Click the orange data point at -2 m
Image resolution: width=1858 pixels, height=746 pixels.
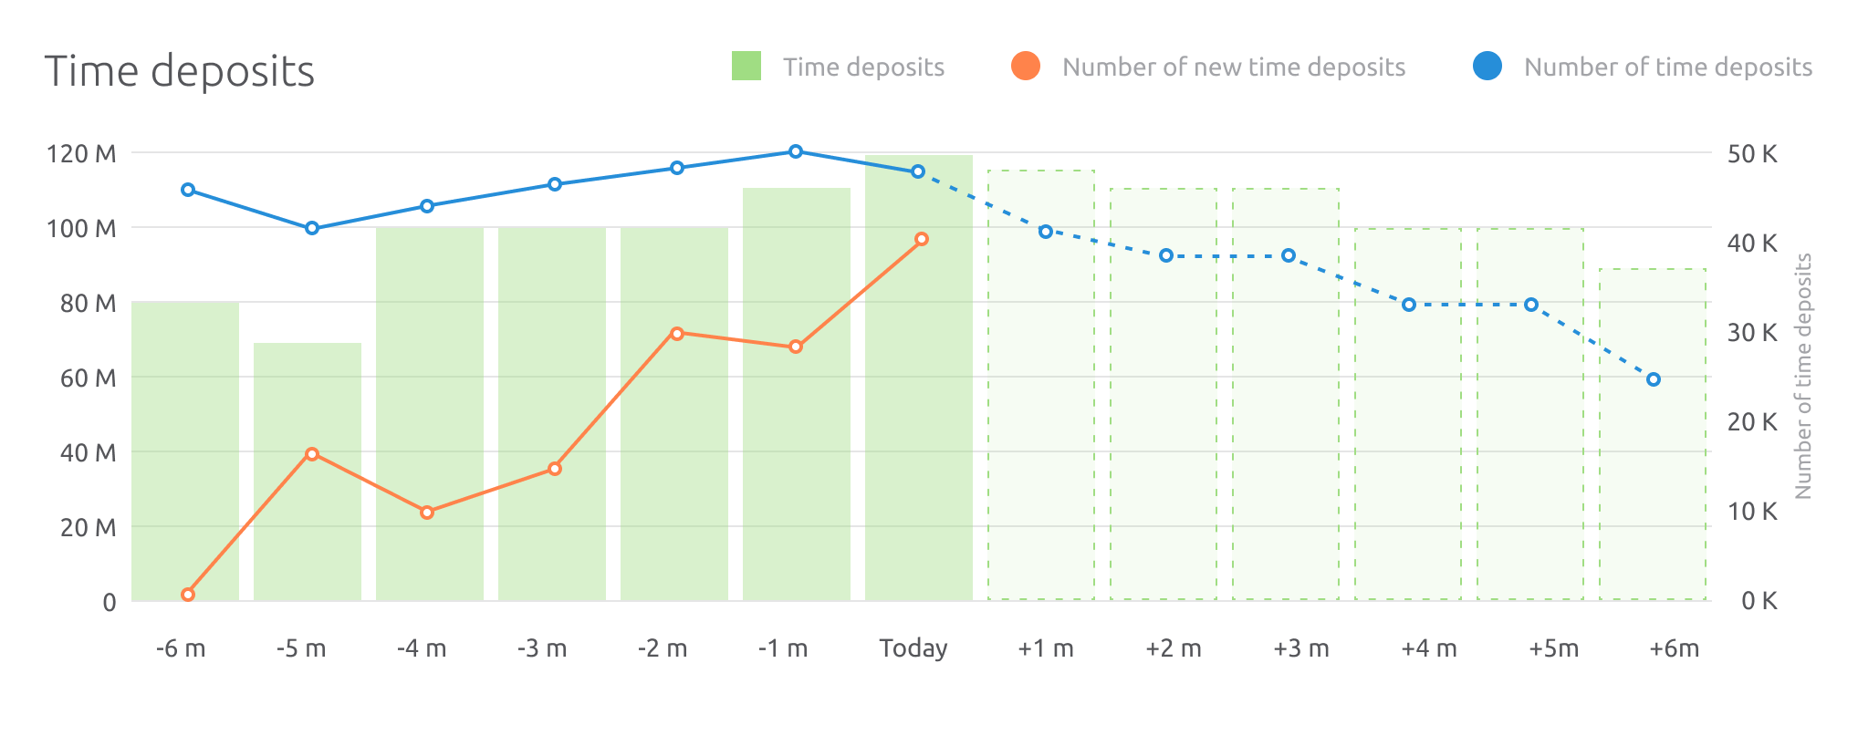(x=677, y=334)
